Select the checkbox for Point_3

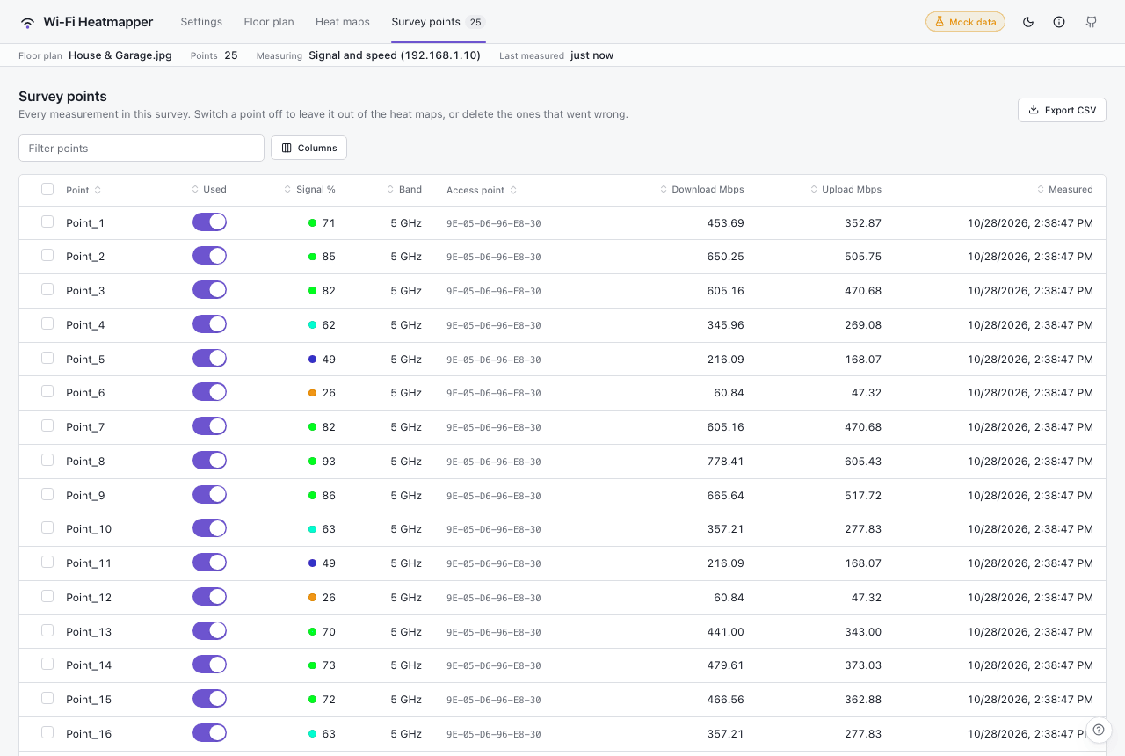tap(47, 289)
